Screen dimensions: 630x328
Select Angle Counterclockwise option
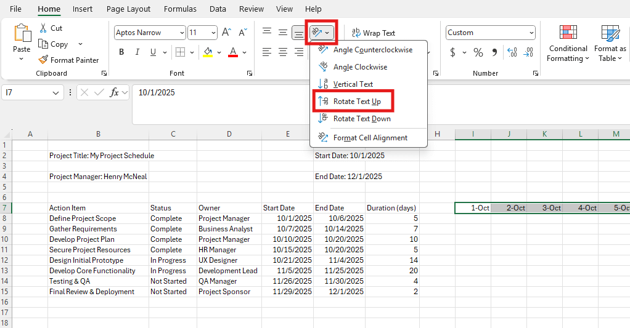[372, 50]
